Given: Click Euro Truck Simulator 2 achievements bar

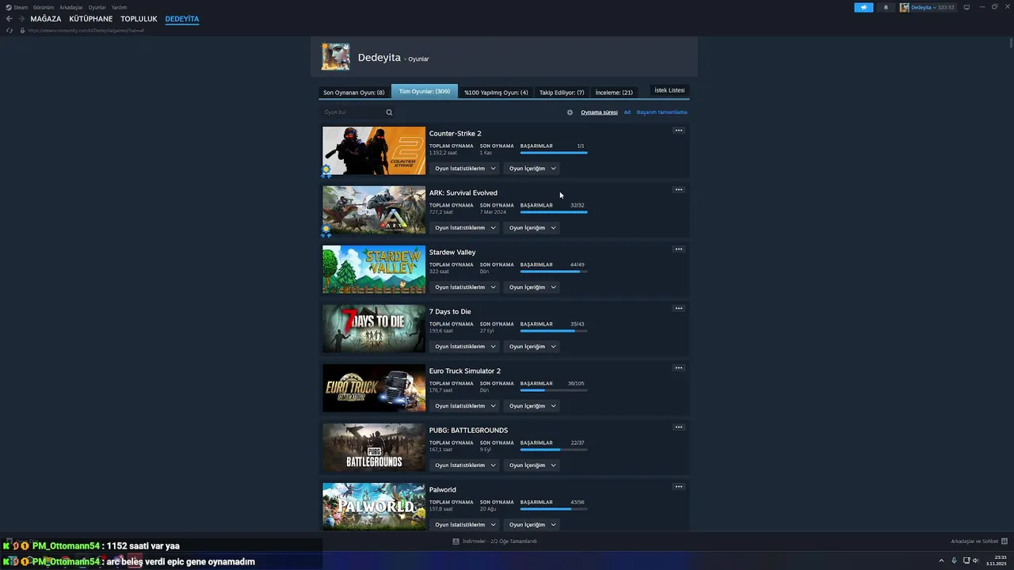Looking at the screenshot, I should (x=554, y=390).
